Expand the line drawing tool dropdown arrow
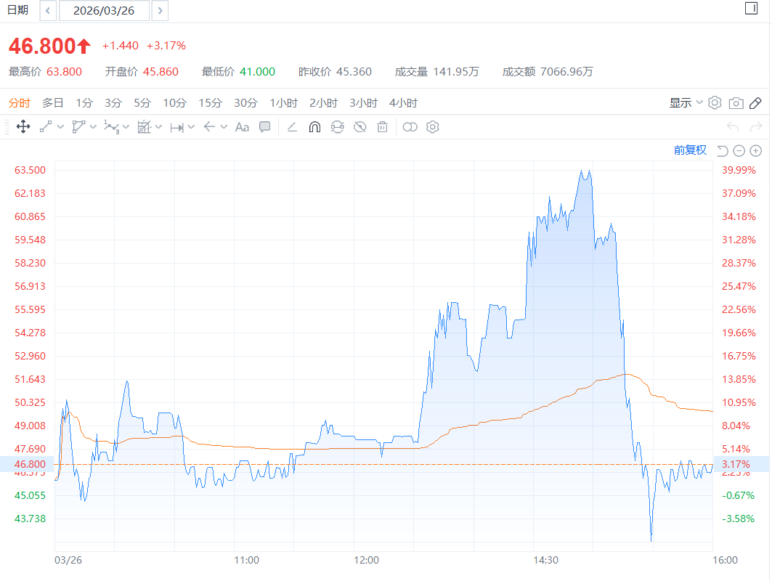The width and height of the screenshot is (772, 581). (x=60, y=127)
